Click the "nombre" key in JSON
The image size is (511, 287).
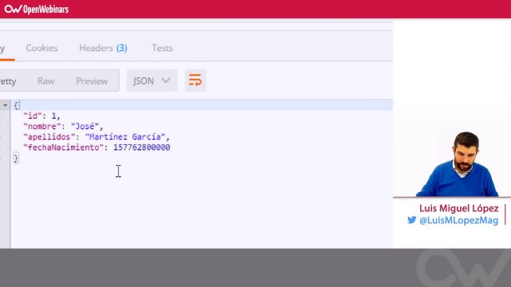(x=42, y=126)
